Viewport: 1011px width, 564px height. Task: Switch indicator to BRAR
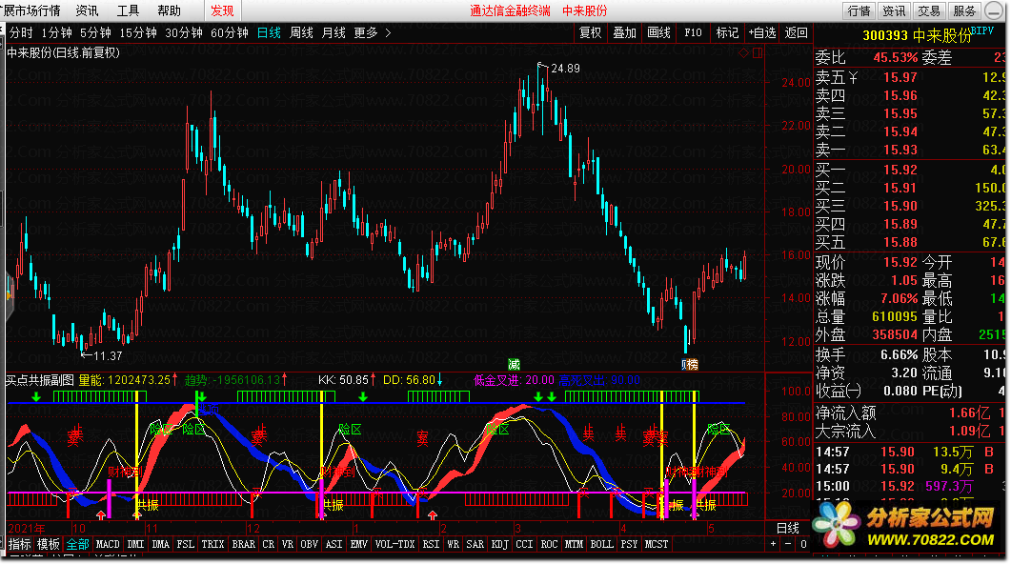(x=244, y=545)
